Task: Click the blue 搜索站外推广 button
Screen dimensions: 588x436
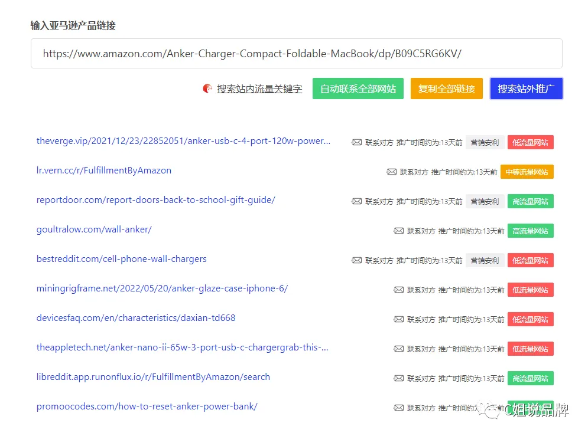Action: click(526, 88)
